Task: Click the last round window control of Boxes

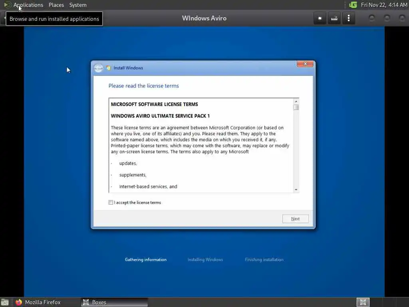Action: [x=402, y=18]
